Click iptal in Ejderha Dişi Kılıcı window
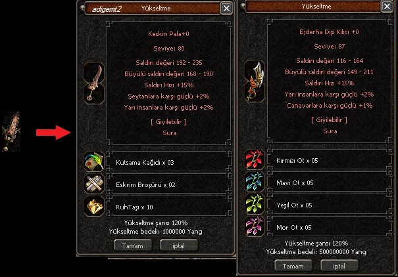 click(x=339, y=266)
